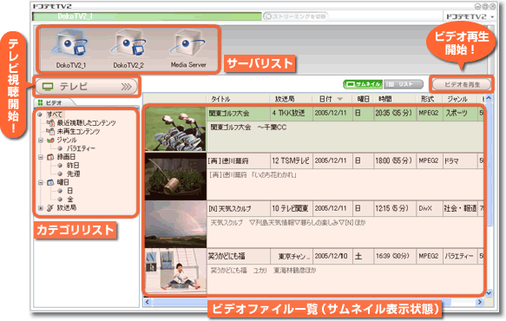506x321 pixels.
Task: Sort by 形式 column header
Action: point(429,99)
